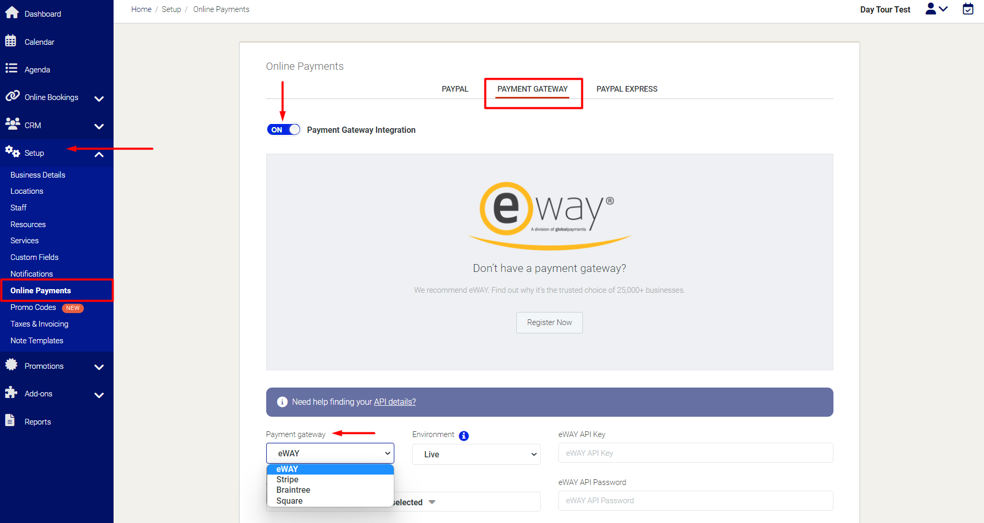Open Resources in sidebar
Image resolution: width=984 pixels, height=523 pixels.
28,225
